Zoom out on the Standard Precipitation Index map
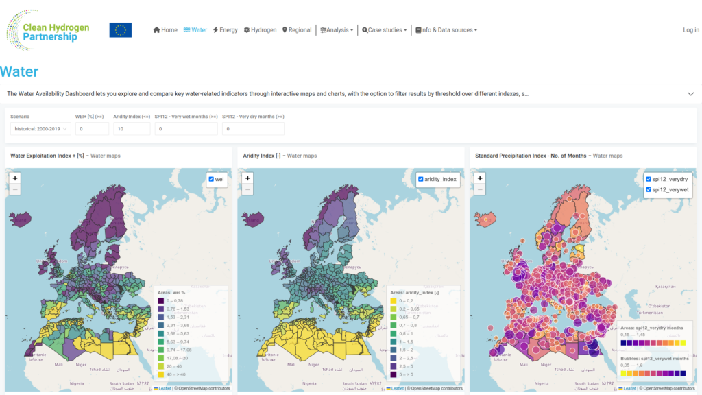Viewport: 702px width, 395px height. coord(480,189)
